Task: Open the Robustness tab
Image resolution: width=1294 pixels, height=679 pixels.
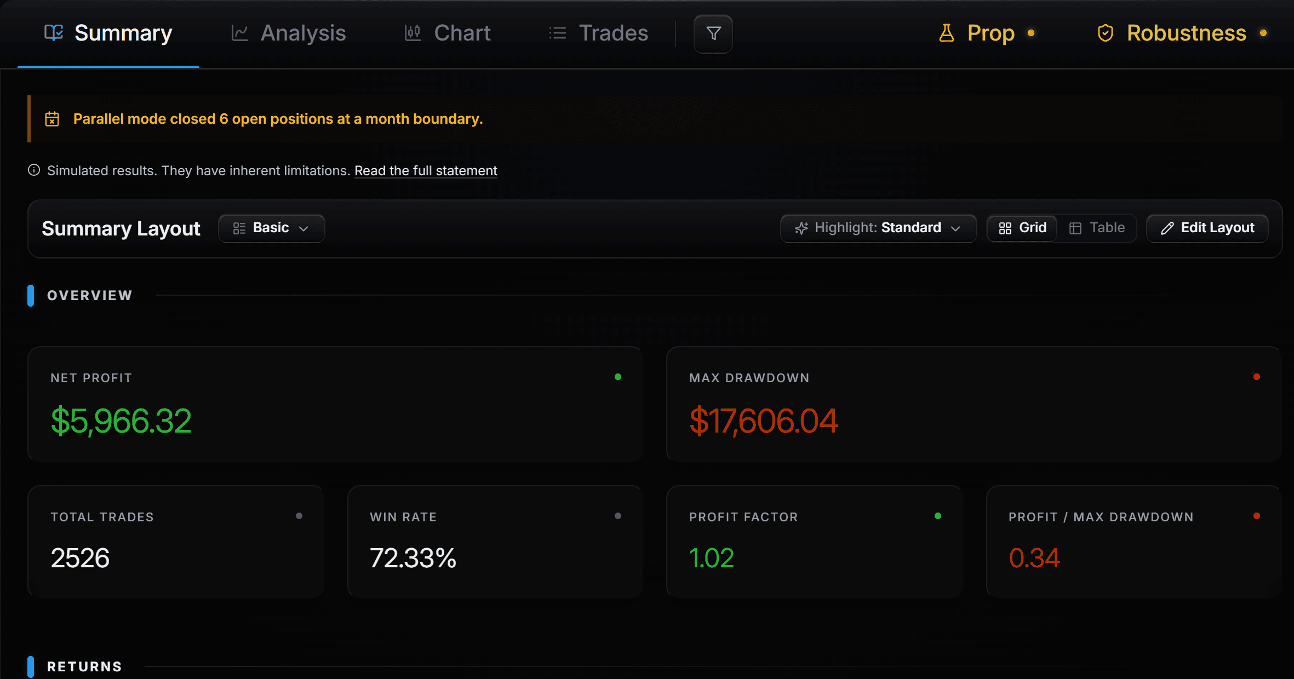Action: 1183,33
